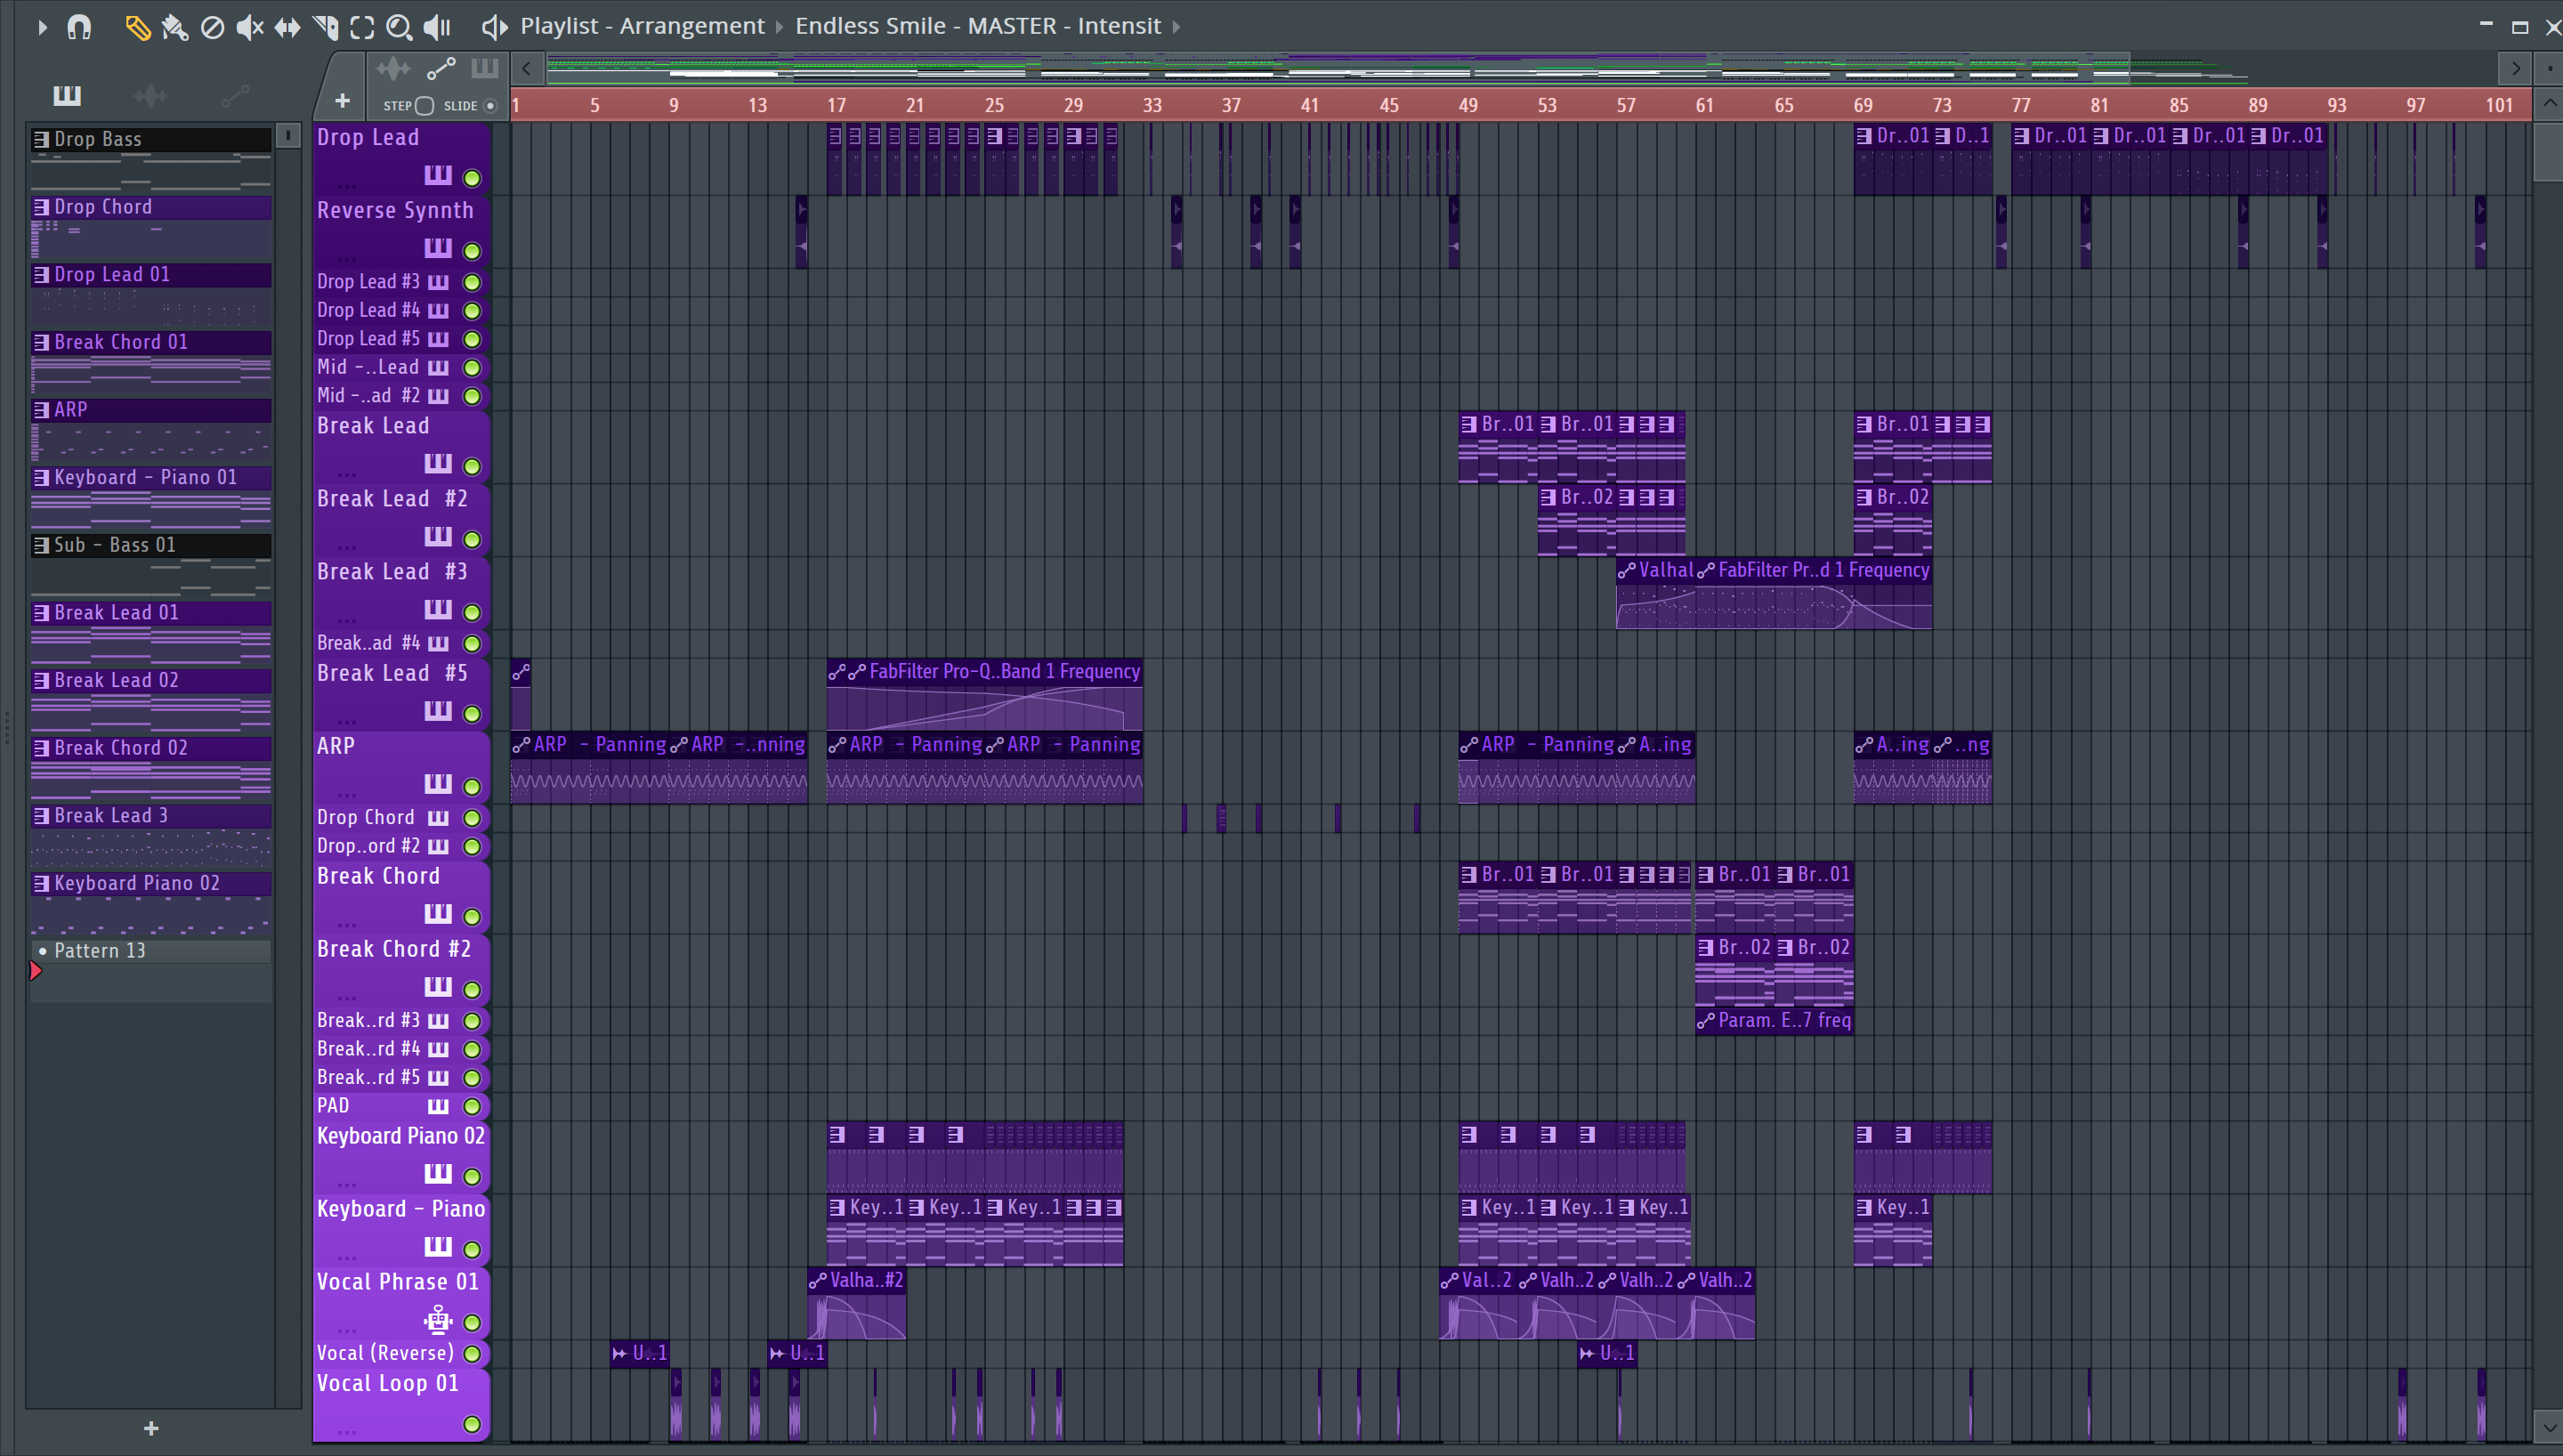Screen dimensions: 2563x1456
Task: Open the Endless Smile pattern breadcrumb
Action: [978, 26]
